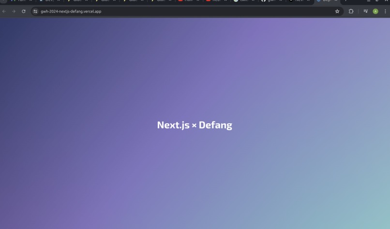Open the Chrome three-dot menu
Image resolution: width=390 pixels, height=229 pixels.
coord(385,11)
